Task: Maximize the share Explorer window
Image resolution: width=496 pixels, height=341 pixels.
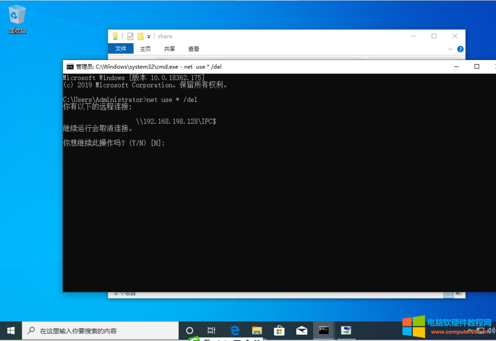Action: [x=434, y=36]
